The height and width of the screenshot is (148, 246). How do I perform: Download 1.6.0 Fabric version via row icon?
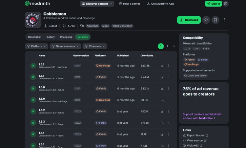coord(162,88)
